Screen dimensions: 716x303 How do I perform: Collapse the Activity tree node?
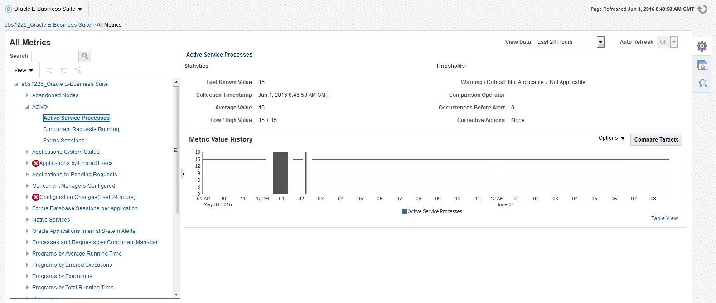(27, 107)
